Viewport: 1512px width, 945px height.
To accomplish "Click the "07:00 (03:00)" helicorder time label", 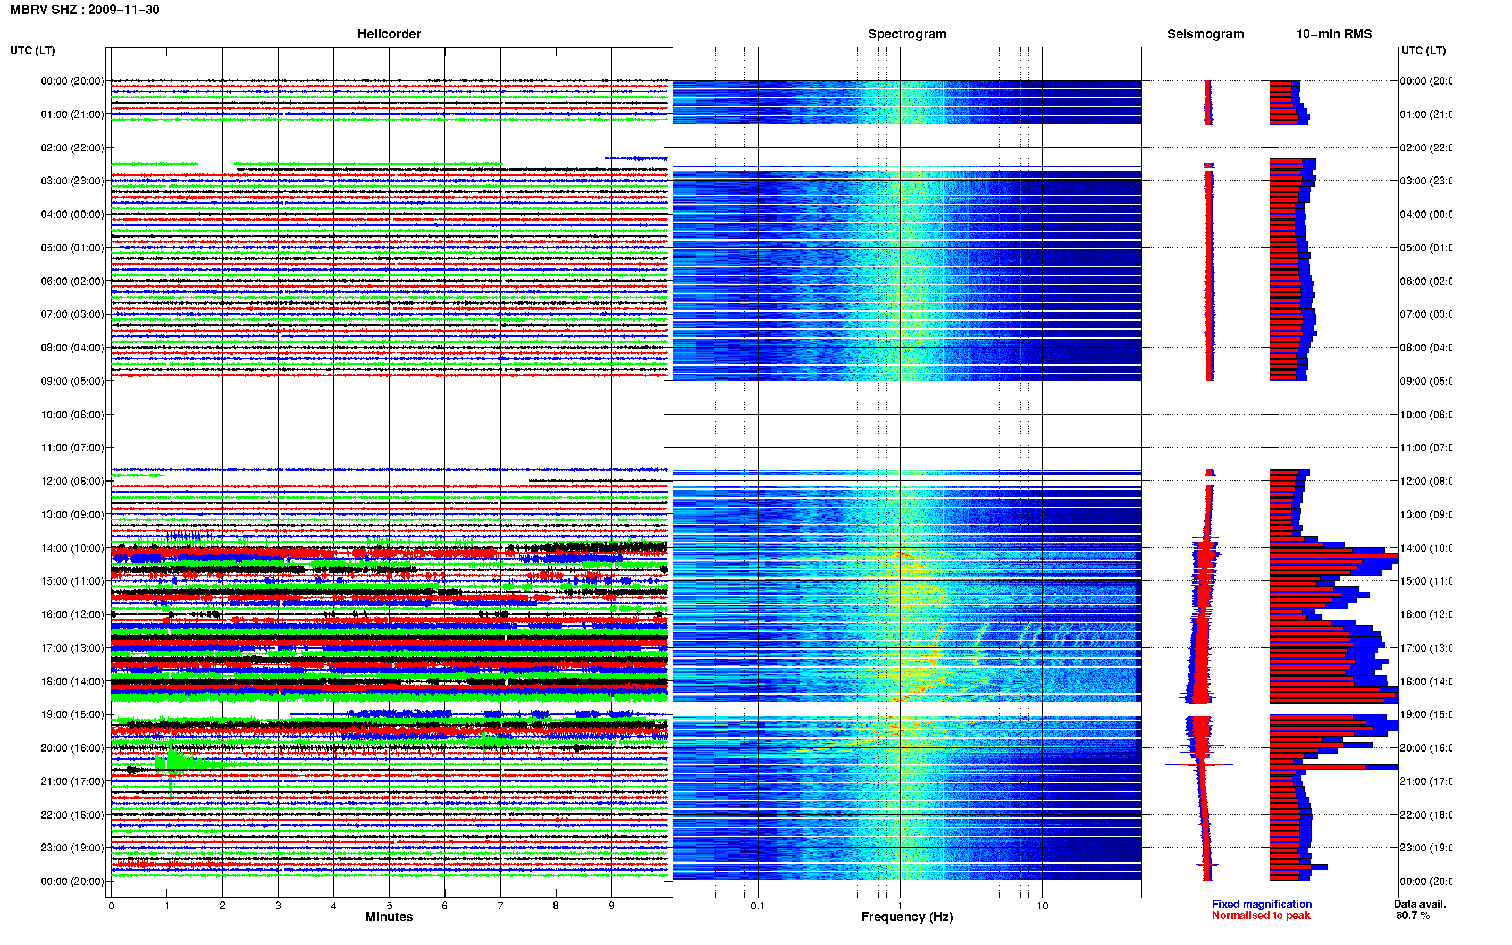I will click(72, 314).
